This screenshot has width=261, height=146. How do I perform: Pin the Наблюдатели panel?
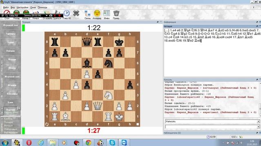pyautogui.click(x=257, y=133)
